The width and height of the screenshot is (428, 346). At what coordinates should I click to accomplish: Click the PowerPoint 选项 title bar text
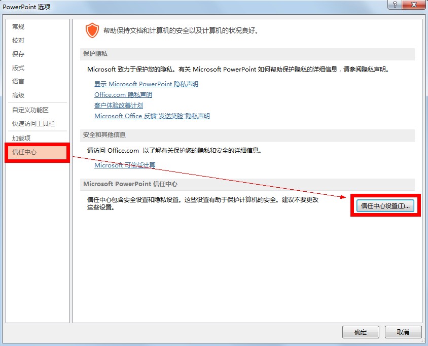click(26, 7)
